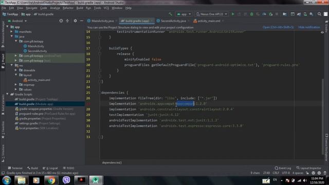The width and height of the screenshot is (329, 185).
Task: Hide the Project panel with minus icon
Action: click(x=81, y=21)
